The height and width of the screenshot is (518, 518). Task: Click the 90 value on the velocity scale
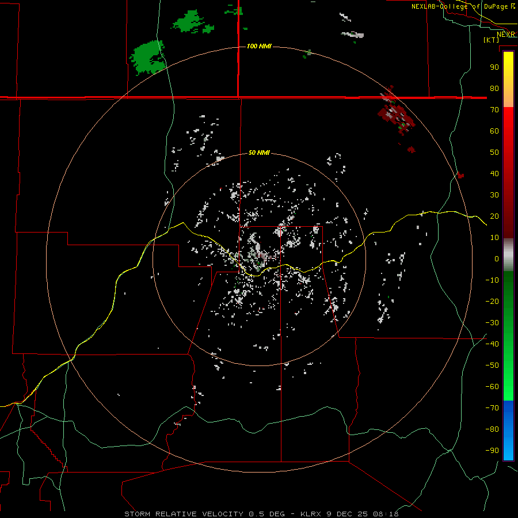(x=494, y=67)
